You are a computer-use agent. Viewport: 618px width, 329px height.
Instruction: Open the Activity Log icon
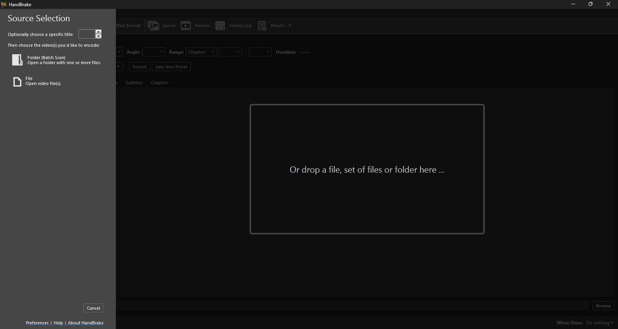[x=220, y=26]
